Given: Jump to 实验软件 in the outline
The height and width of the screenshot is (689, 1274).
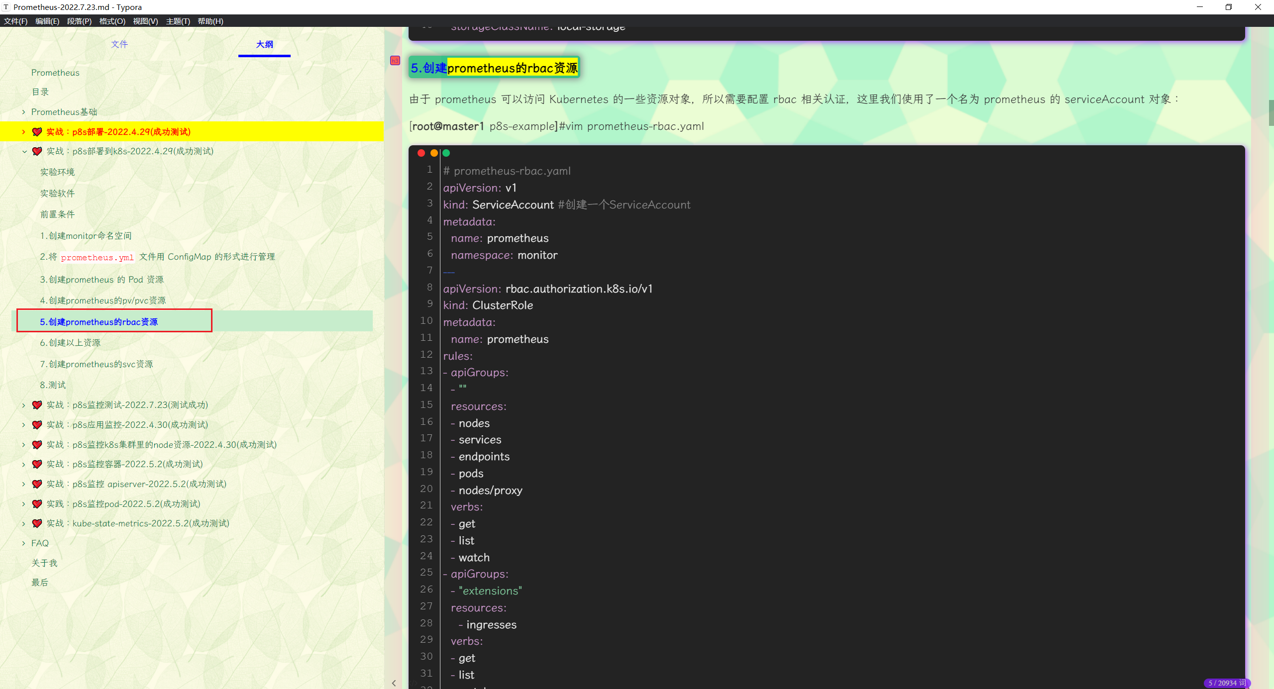Looking at the screenshot, I should [57, 194].
